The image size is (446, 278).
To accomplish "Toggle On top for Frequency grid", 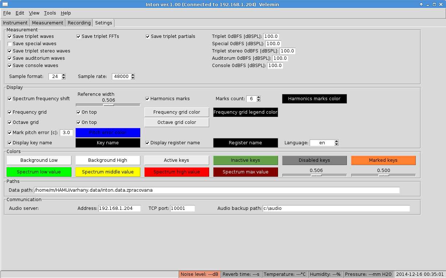I will pyautogui.click(x=78, y=112).
